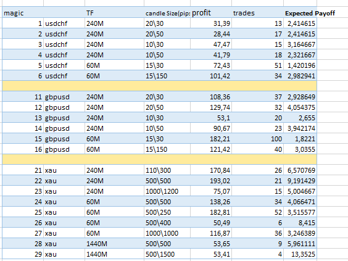Viewport: 348px width, 261px height.
Task: Click expected payoff 3,164667
Action: [x=300, y=44]
